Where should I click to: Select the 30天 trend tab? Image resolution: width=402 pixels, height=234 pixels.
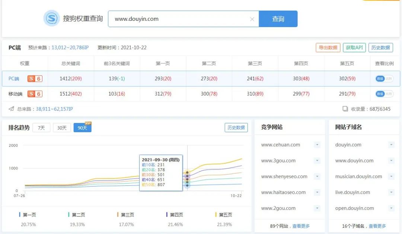click(x=62, y=128)
